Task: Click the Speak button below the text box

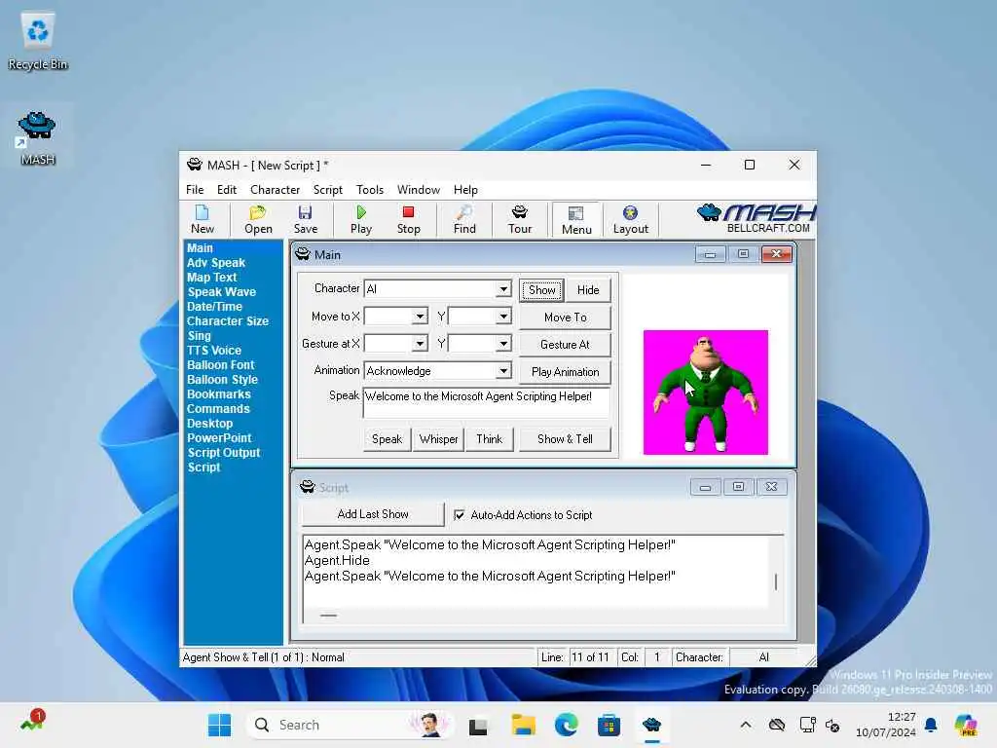Action: [387, 439]
